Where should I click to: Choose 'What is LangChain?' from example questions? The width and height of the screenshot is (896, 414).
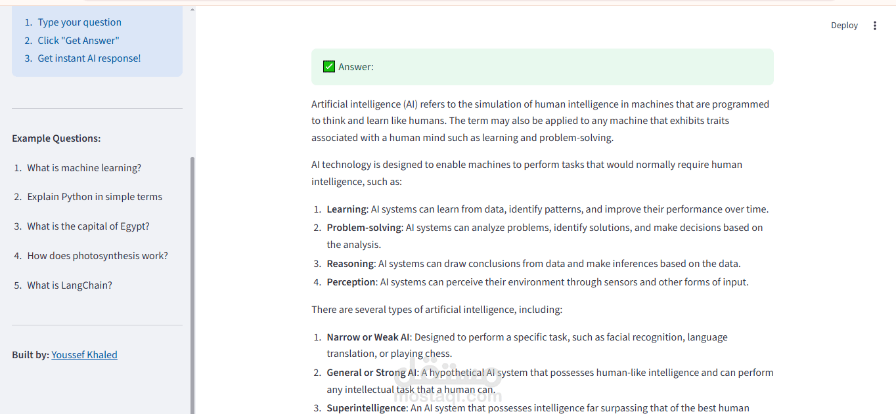(69, 285)
